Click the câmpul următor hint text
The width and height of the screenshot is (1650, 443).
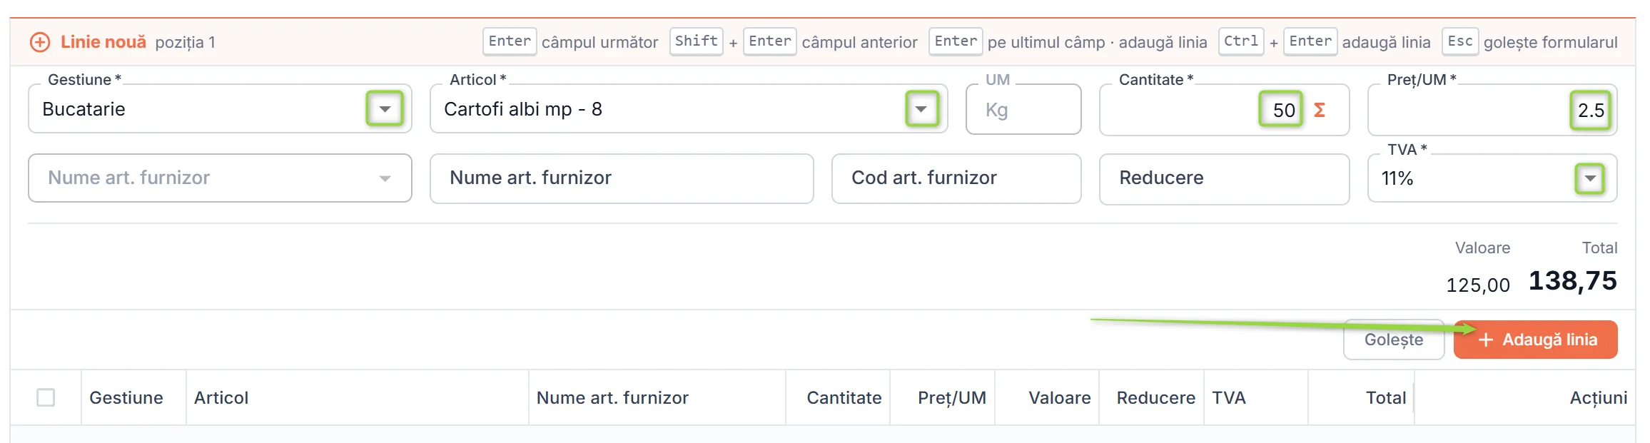(599, 43)
